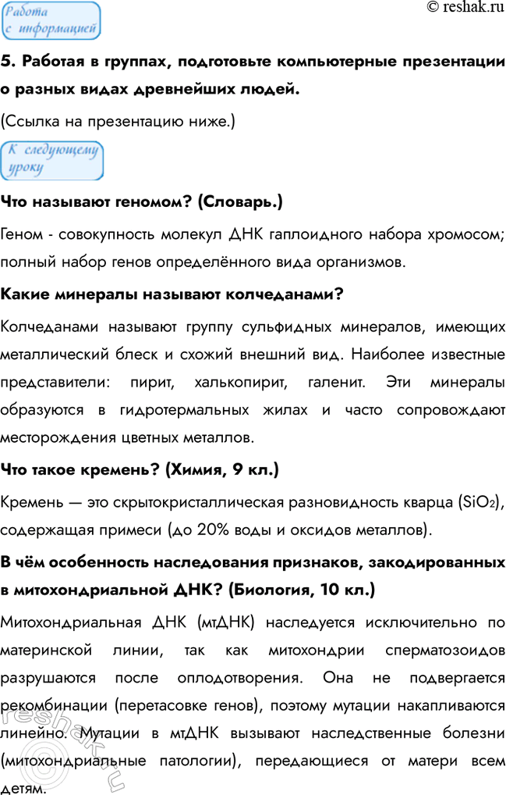Select the task 5 heading about presentations
This screenshot has width=506, height=795.
click(253, 76)
